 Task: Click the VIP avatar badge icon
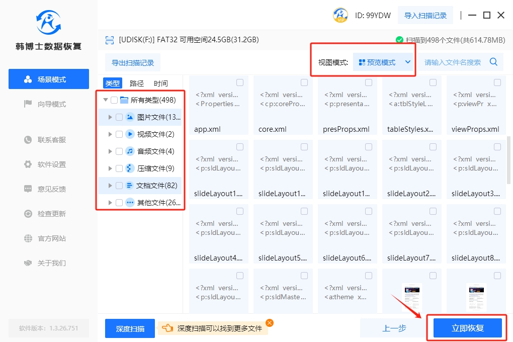pyautogui.click(x=340, y=15)
